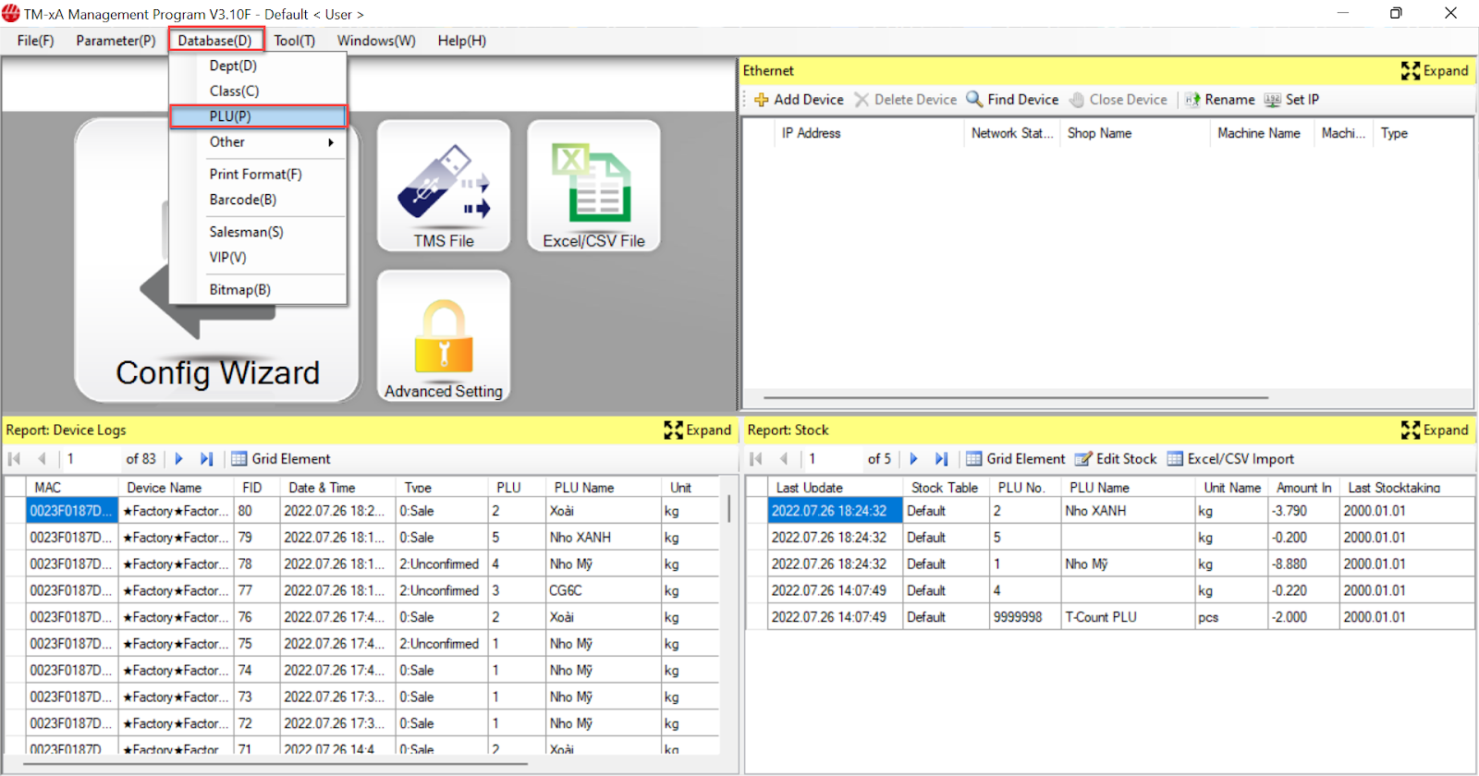
Task: Click Add Device in Ethernet toolbar
Action: (x=799, y=100)
